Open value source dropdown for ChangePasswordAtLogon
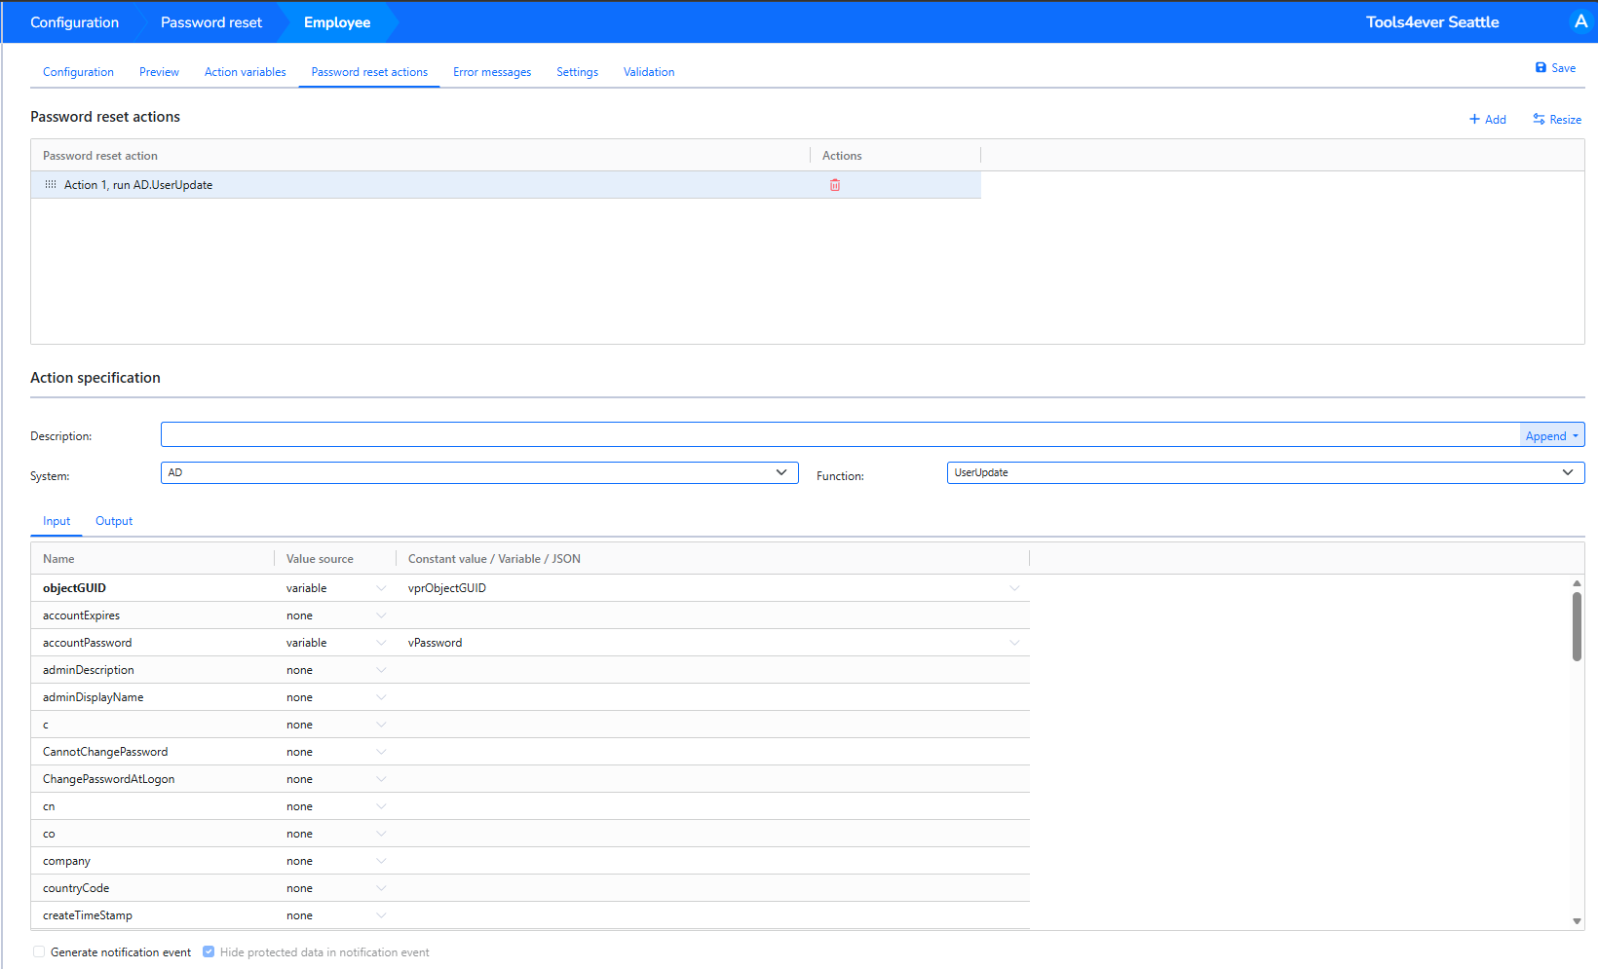1598x969 pixels. (x=381, y=779)
